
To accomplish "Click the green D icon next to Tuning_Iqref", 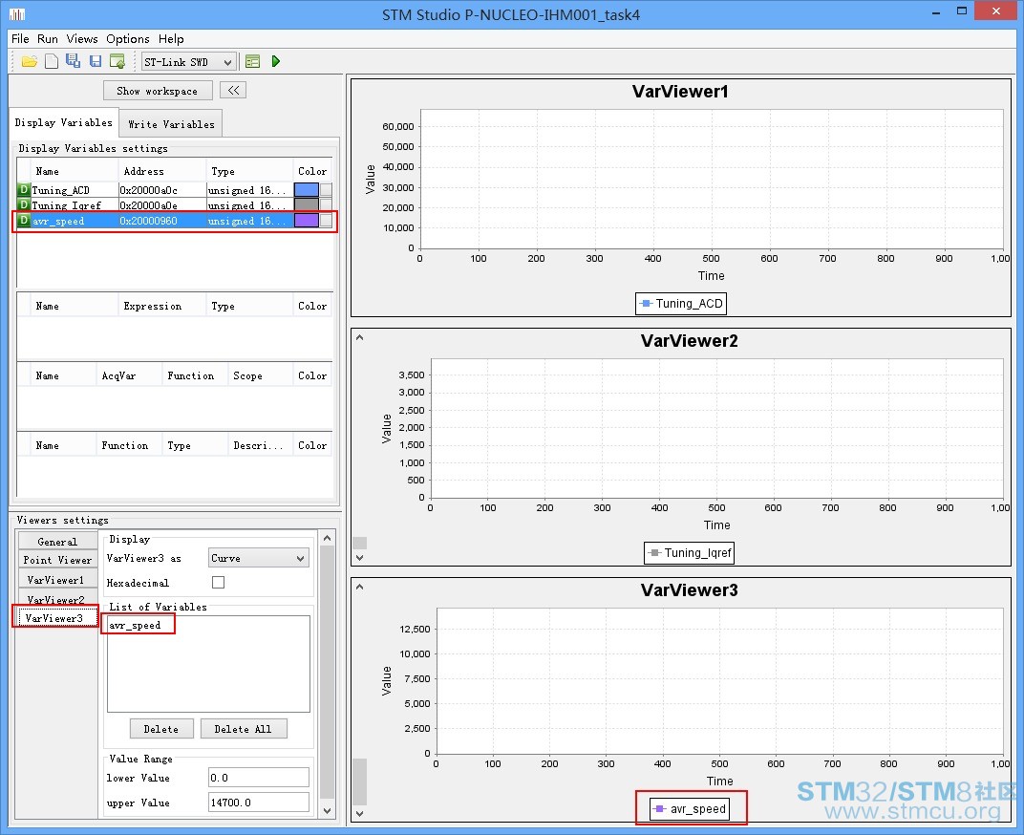I will (24, 205).
